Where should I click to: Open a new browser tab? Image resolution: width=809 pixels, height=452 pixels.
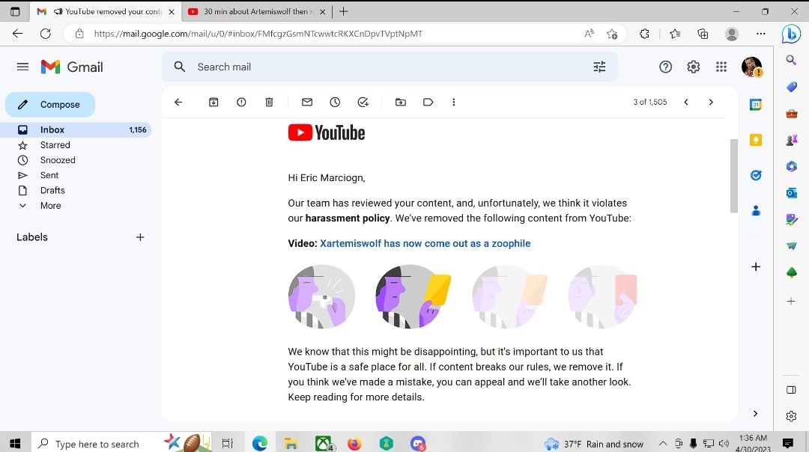point(344,11)
